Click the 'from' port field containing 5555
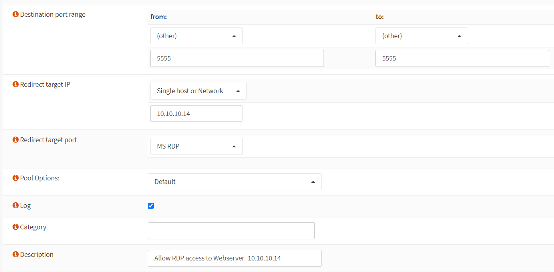Image resolution: width=554 pixels, height=272 pixels. click(x=237, y=58)
